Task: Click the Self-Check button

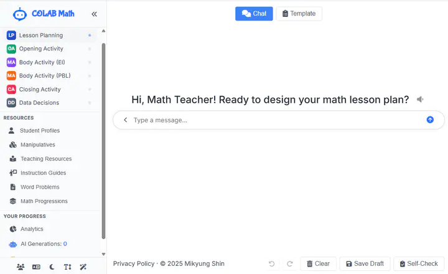Action: coord(419,264)
